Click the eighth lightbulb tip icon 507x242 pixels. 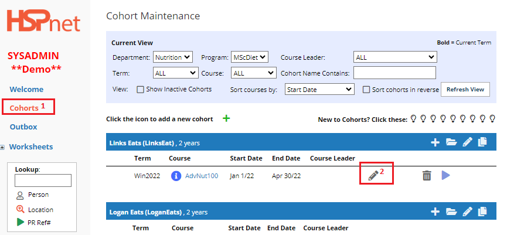coord(482,118)
